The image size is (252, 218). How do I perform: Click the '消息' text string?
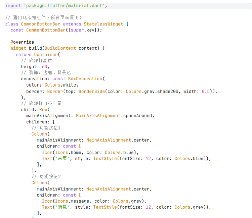pos(62,207)
